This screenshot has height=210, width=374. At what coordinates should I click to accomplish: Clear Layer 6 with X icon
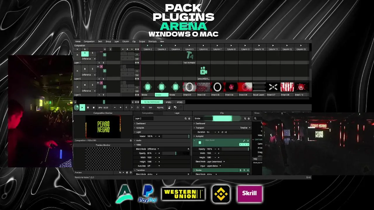[77, 71]
